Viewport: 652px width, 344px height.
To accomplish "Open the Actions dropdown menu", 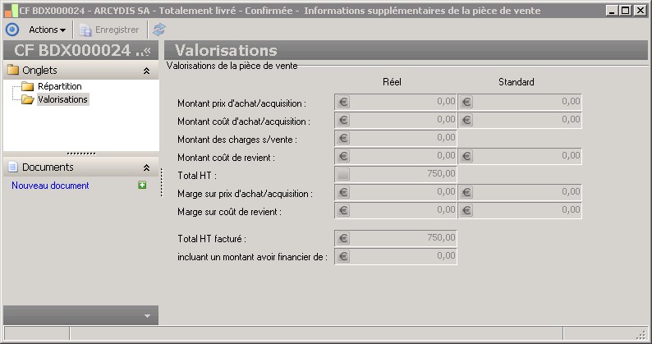I will click(47, 30).
